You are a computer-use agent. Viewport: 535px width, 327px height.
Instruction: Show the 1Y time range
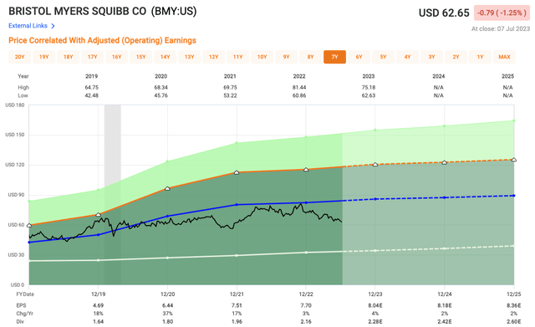480,57
